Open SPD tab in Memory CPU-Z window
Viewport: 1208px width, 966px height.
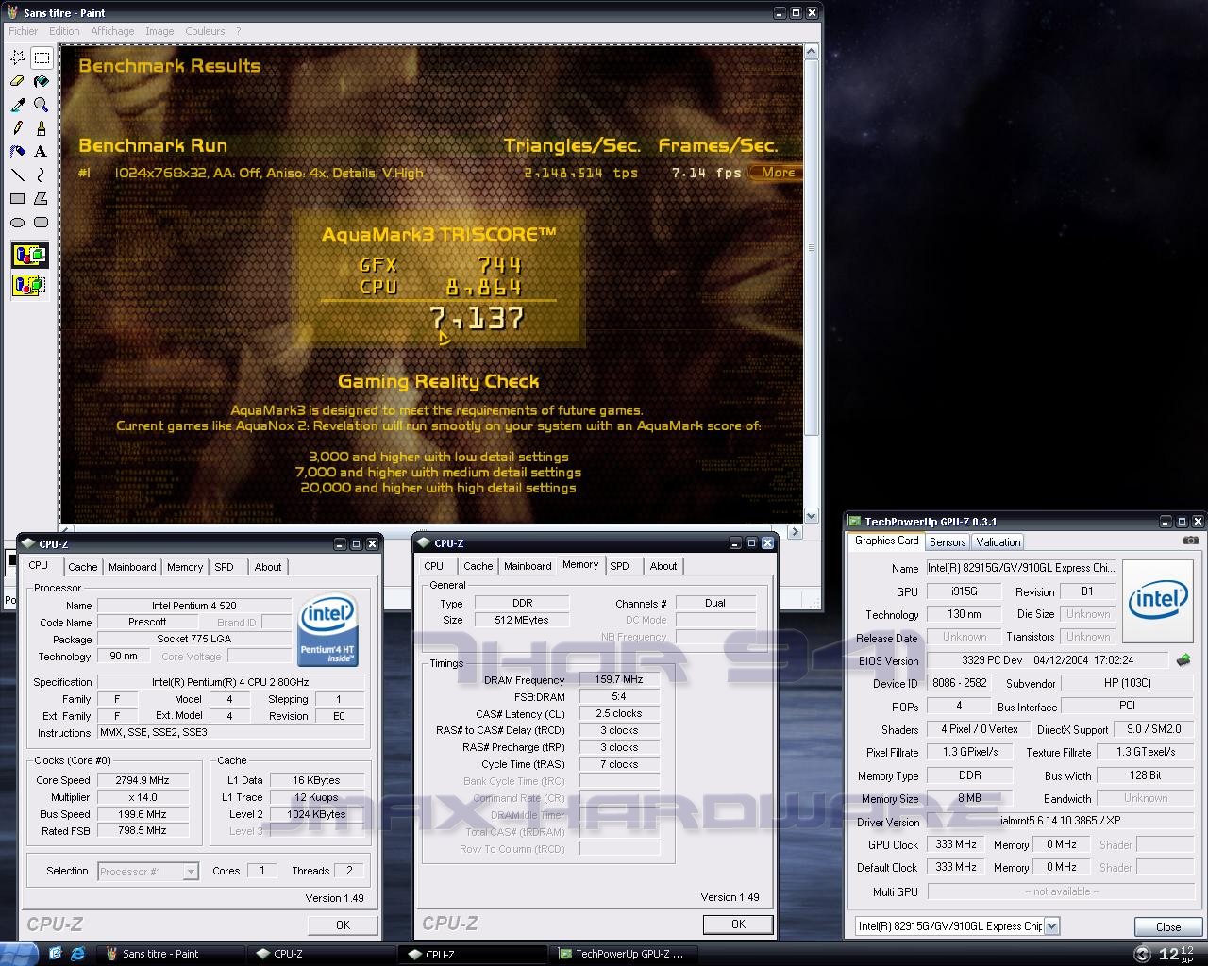(x=619, y=566)
